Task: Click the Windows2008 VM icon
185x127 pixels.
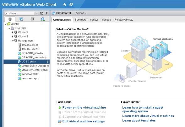Action: click(19, 74)
